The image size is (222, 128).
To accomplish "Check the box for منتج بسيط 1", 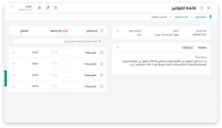I will pyautogui.click(x=102, y=53).
